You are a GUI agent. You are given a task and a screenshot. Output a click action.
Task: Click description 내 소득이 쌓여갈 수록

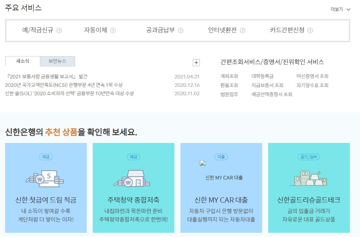click(x=46, y=211)
